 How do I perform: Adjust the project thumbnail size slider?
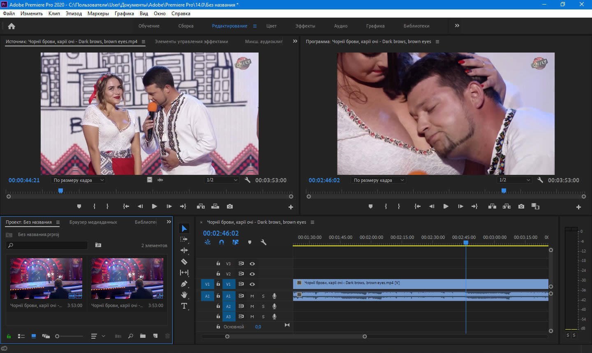click(58, 336)
